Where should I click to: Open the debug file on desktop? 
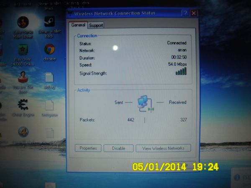49,78
